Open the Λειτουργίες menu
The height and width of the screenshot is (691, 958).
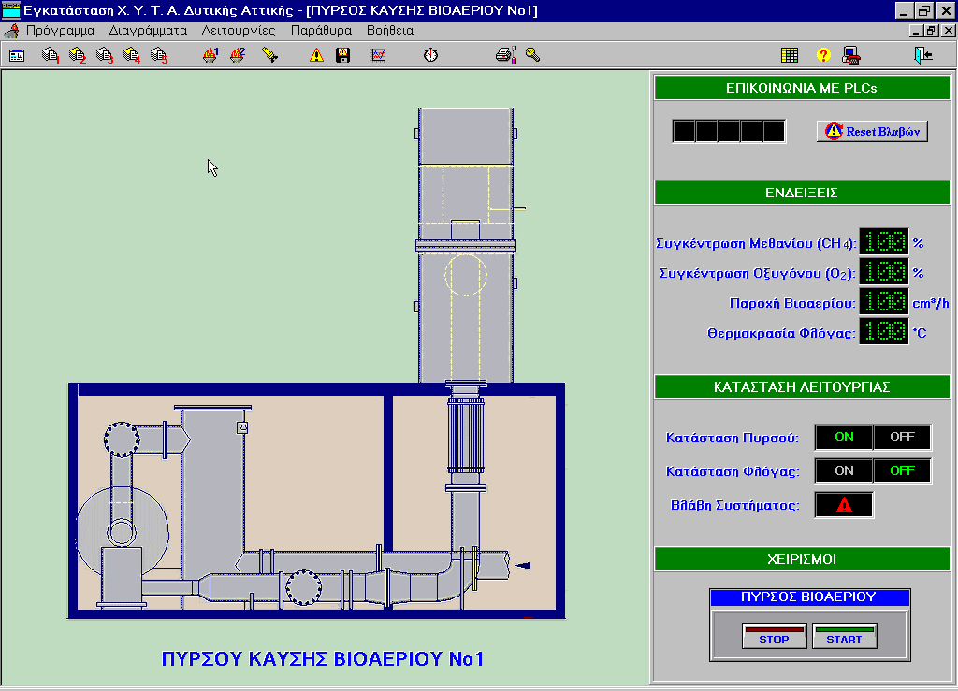click(239, 30)
